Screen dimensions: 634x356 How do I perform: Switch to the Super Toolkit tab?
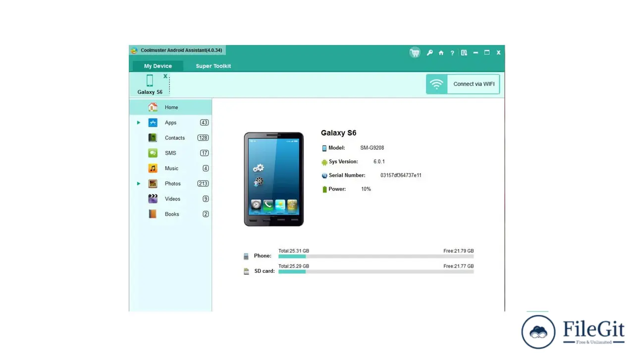pos(213,66)
